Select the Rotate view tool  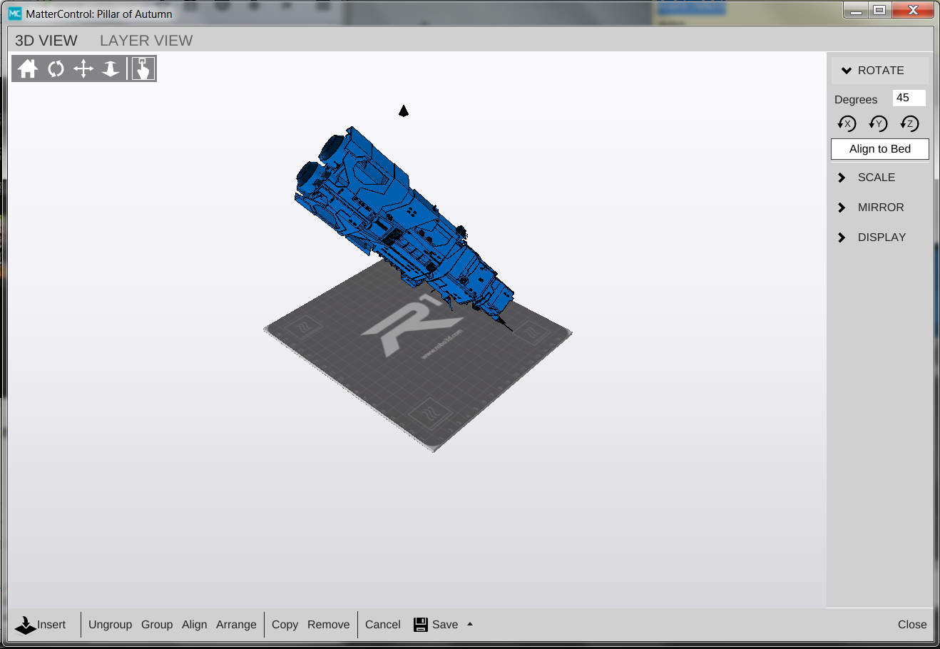click(56, 68)
